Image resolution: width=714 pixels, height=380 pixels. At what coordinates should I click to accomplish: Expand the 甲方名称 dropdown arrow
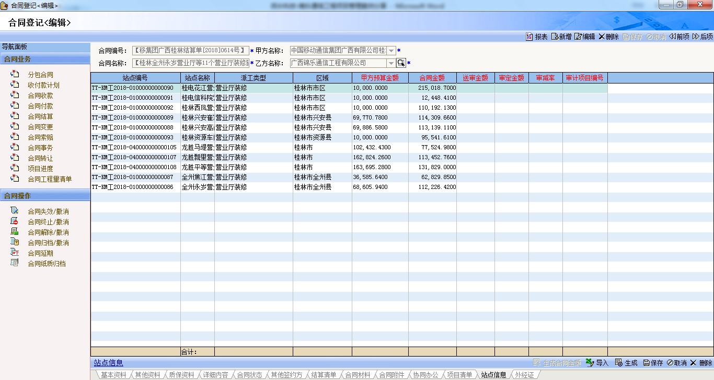click(391, 51)
